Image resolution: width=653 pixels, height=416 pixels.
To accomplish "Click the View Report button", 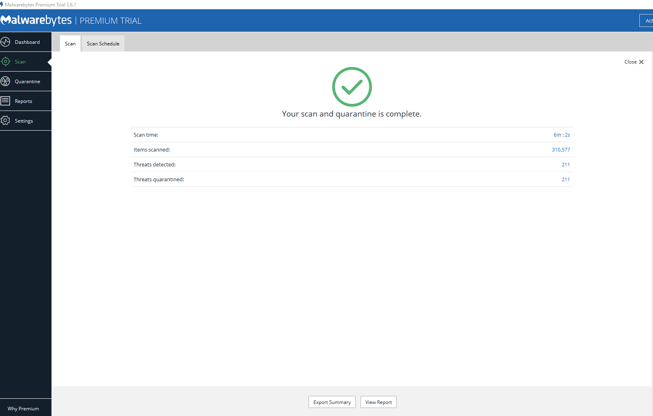I will [379, 402].
